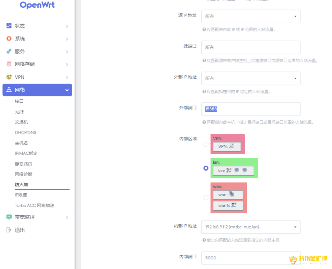Click the 服务 icon in sidebar
This screenshot has width=332, height=269.
click(x=9, y=51)
